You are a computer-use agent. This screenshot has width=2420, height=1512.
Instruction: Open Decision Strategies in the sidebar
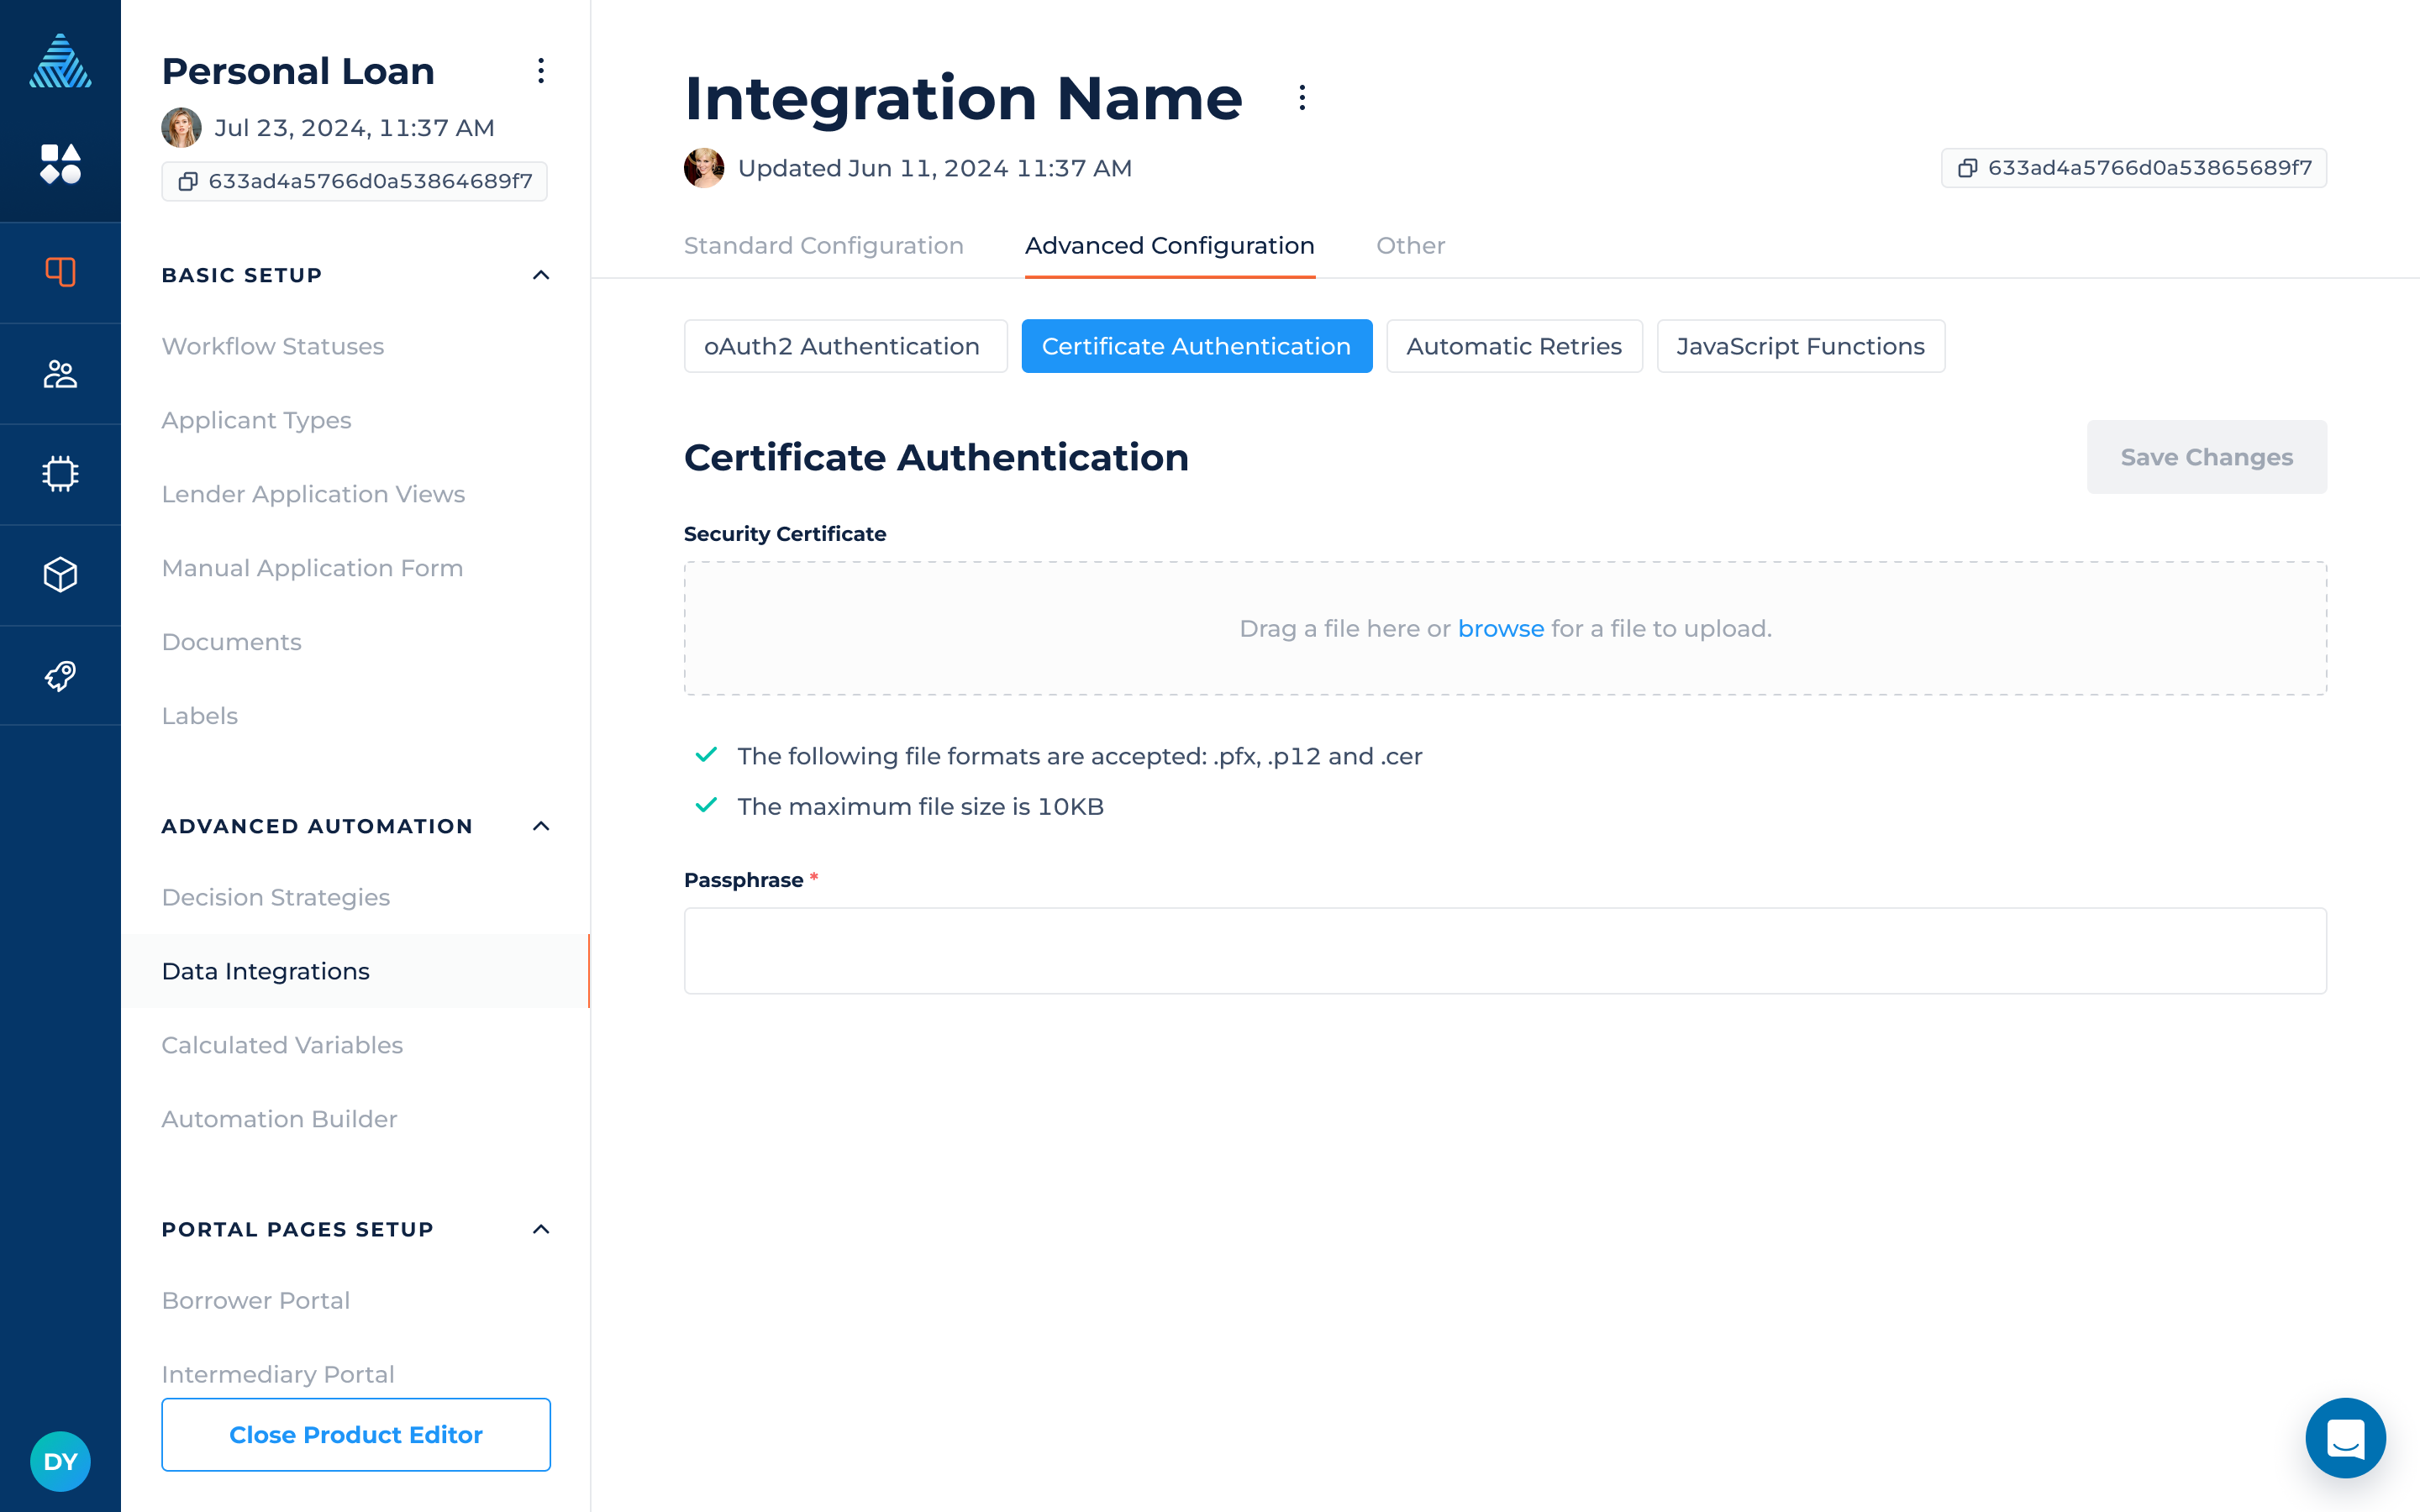276,897
